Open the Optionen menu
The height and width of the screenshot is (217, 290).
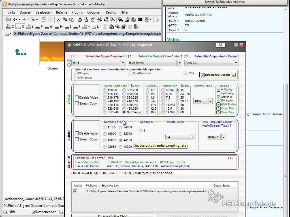(x=94, y=12)
